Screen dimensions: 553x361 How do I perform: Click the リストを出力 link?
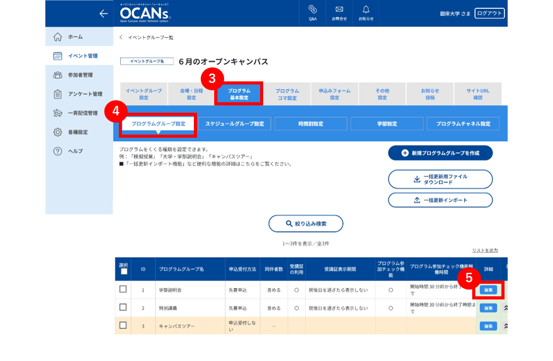click(485, 250)
